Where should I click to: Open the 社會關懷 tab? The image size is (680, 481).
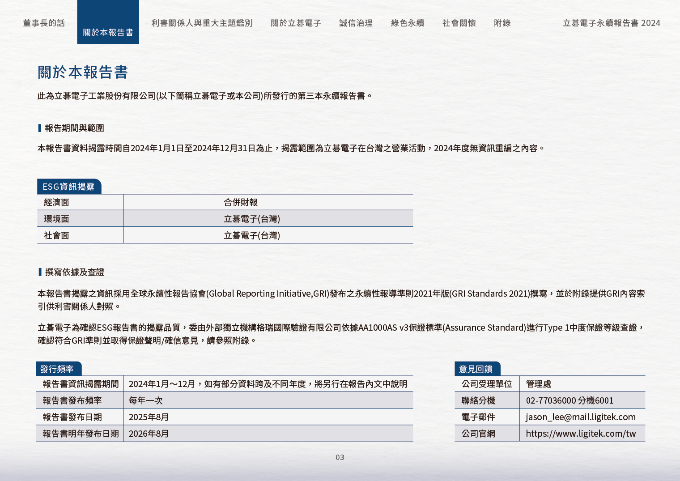click(459, 23)
